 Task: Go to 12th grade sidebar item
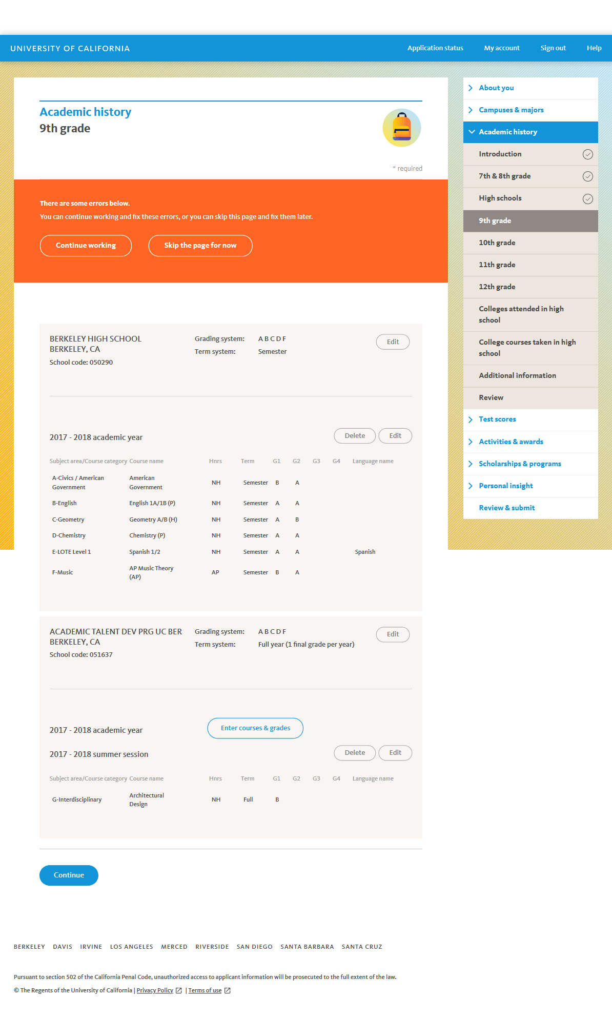coord(531,287)
